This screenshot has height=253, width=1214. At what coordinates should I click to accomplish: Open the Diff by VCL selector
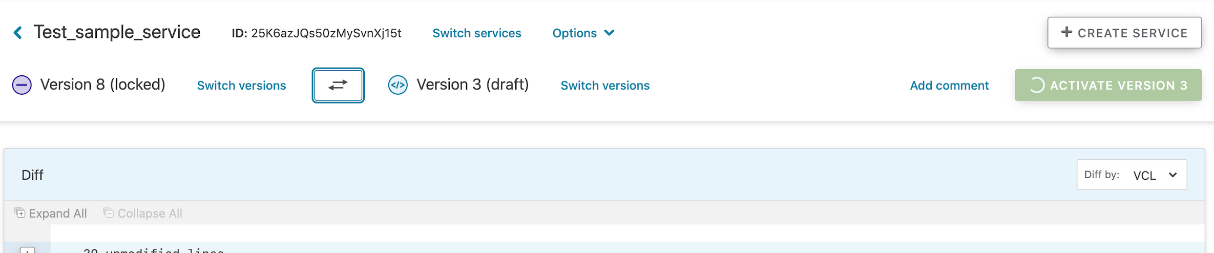pyautogui.click(x=1132, y=175)
